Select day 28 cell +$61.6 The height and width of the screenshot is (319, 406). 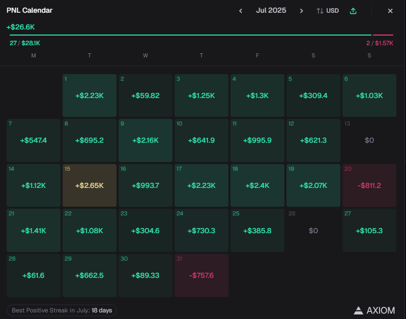(x=34, y=275)
